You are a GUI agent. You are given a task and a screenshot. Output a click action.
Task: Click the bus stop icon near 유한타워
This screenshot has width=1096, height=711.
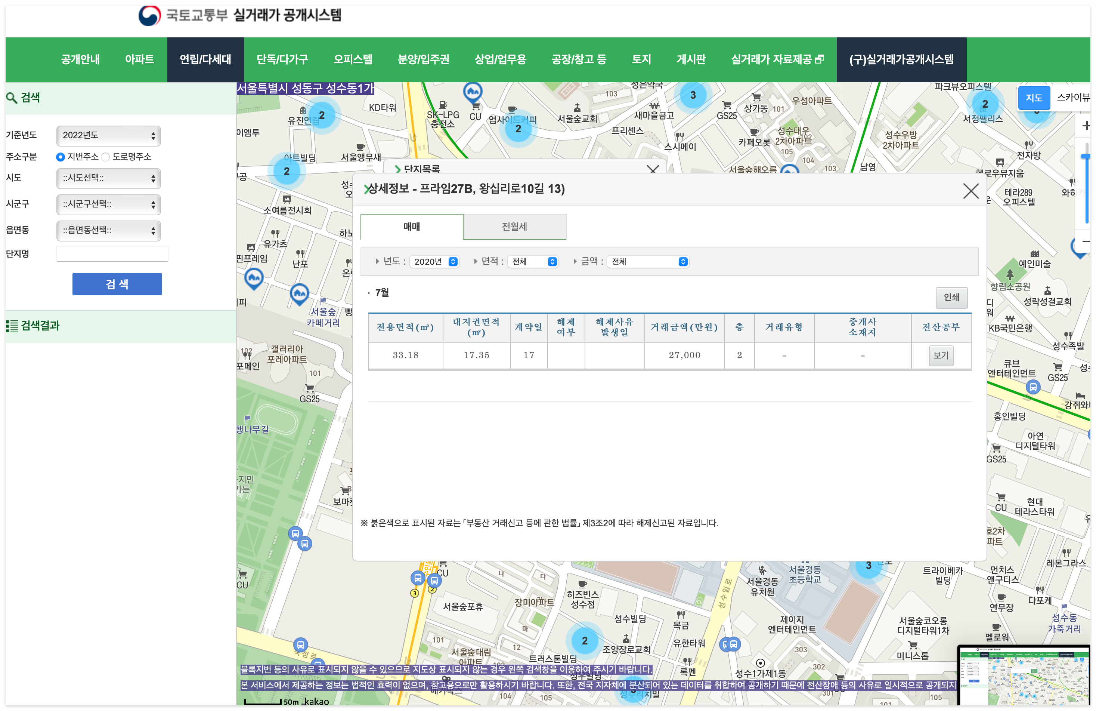(x=733, y=644)
